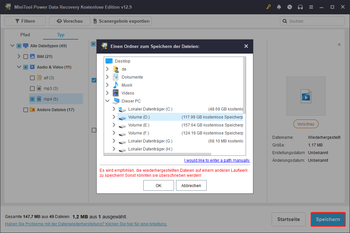Open the headset support icon

pos(300,7)
